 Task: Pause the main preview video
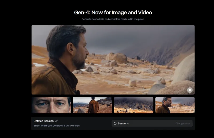coord(190,90)
